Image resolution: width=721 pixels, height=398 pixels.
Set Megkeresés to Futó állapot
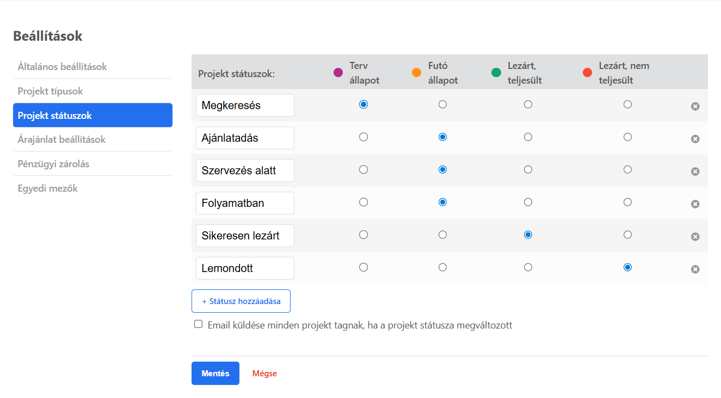click(442, 104)
